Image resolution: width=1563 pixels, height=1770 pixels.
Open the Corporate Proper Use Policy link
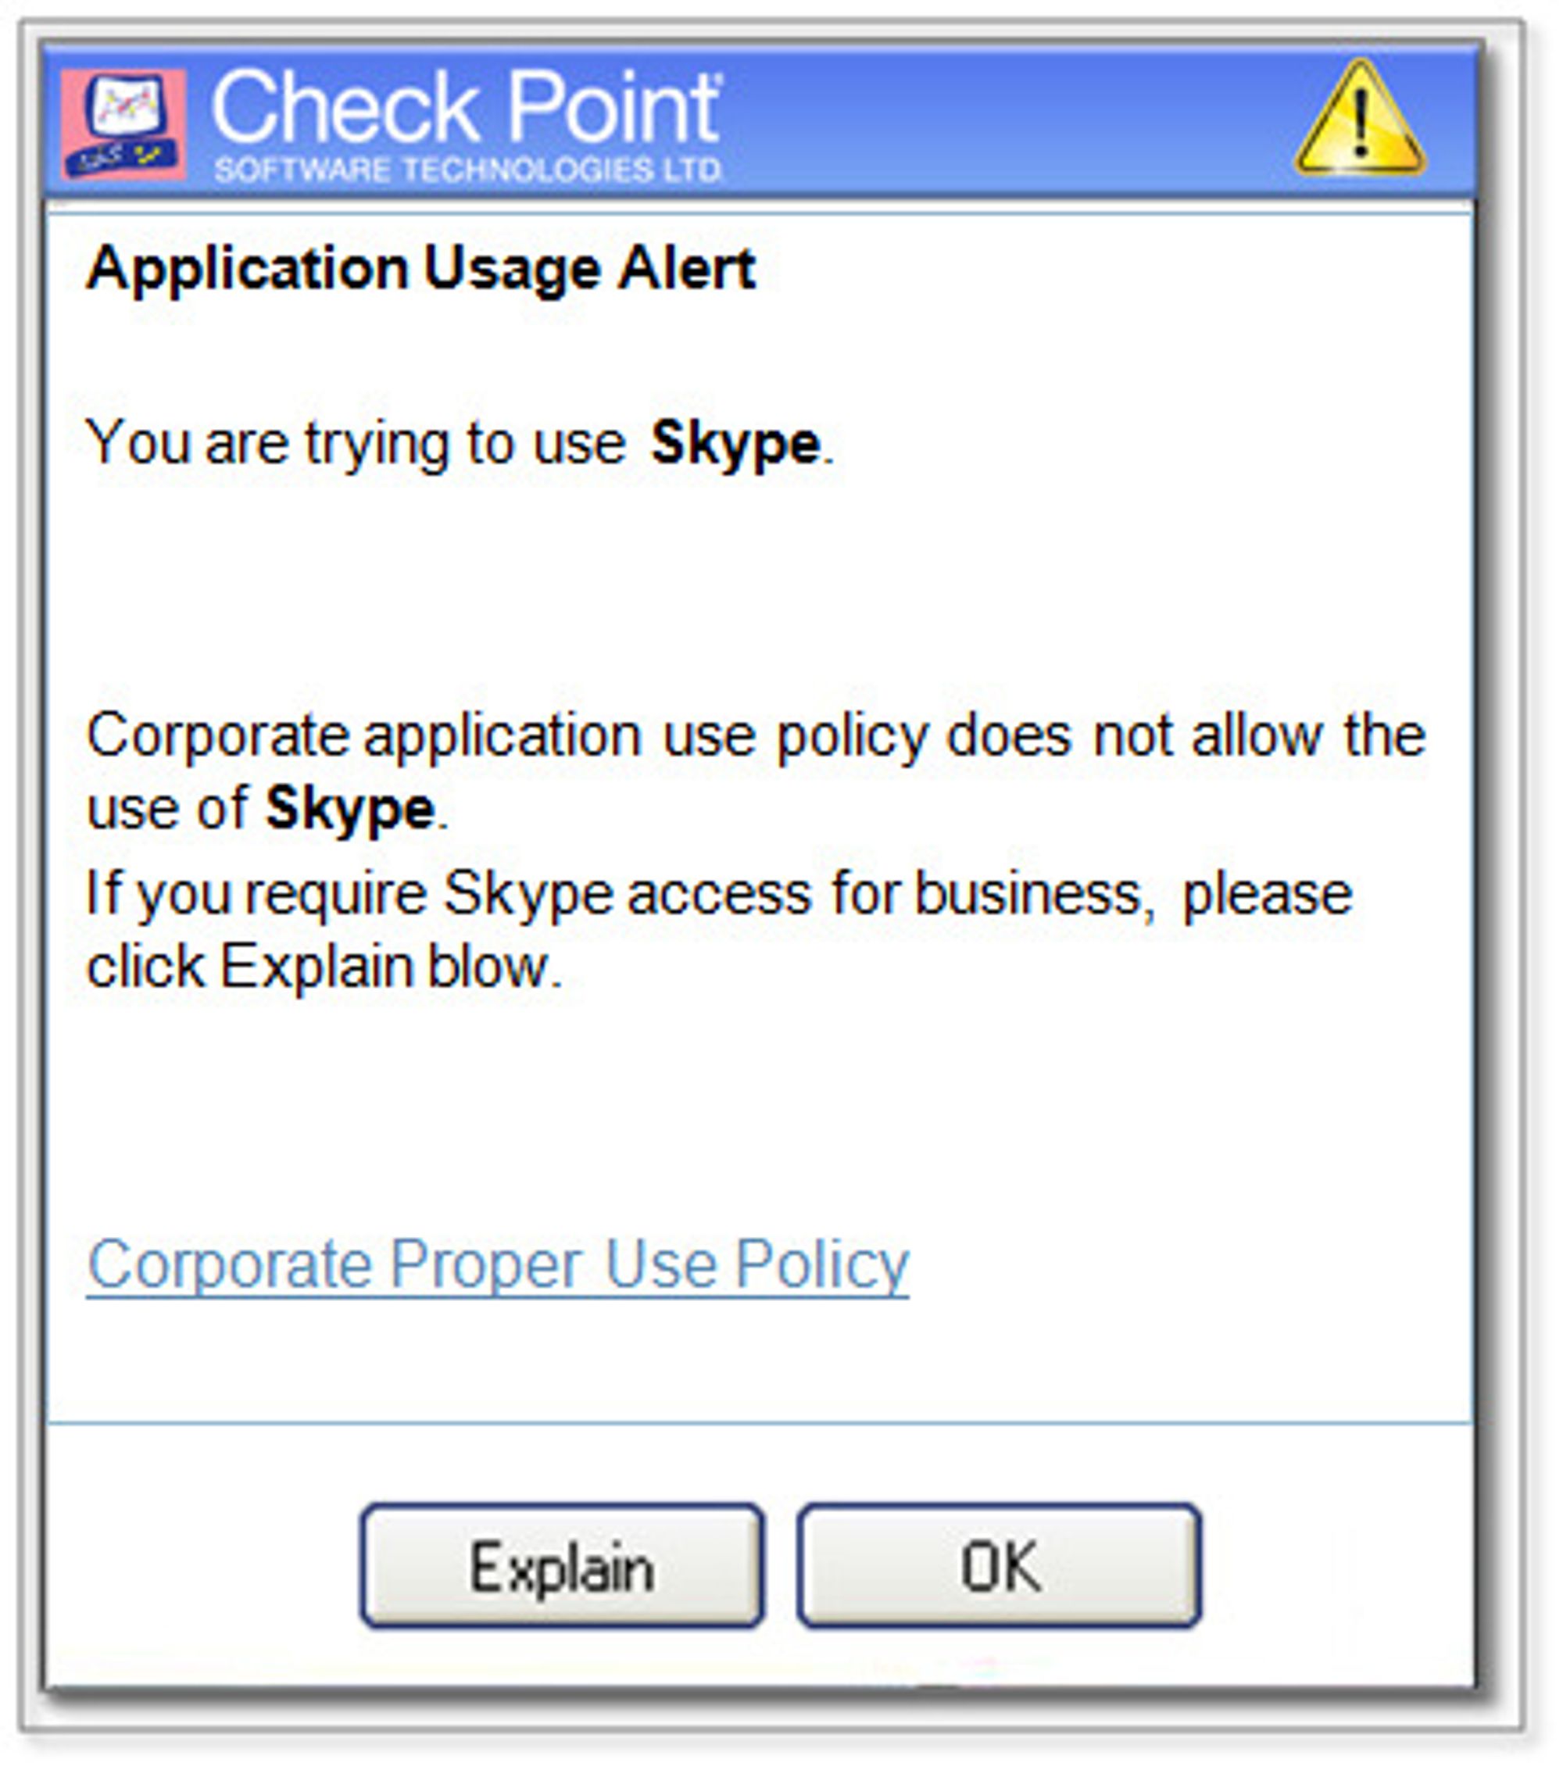click(498, 1266)
